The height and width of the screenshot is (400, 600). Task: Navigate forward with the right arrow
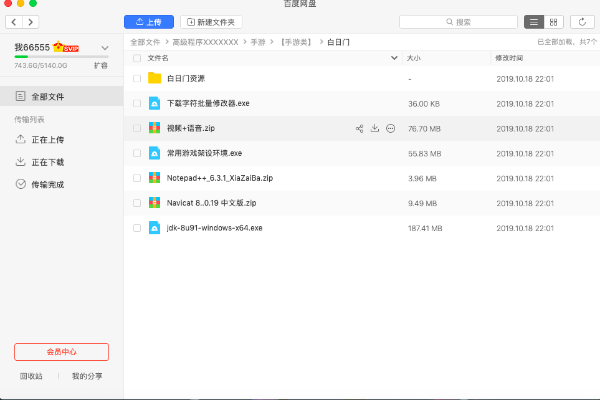[31, 22]
